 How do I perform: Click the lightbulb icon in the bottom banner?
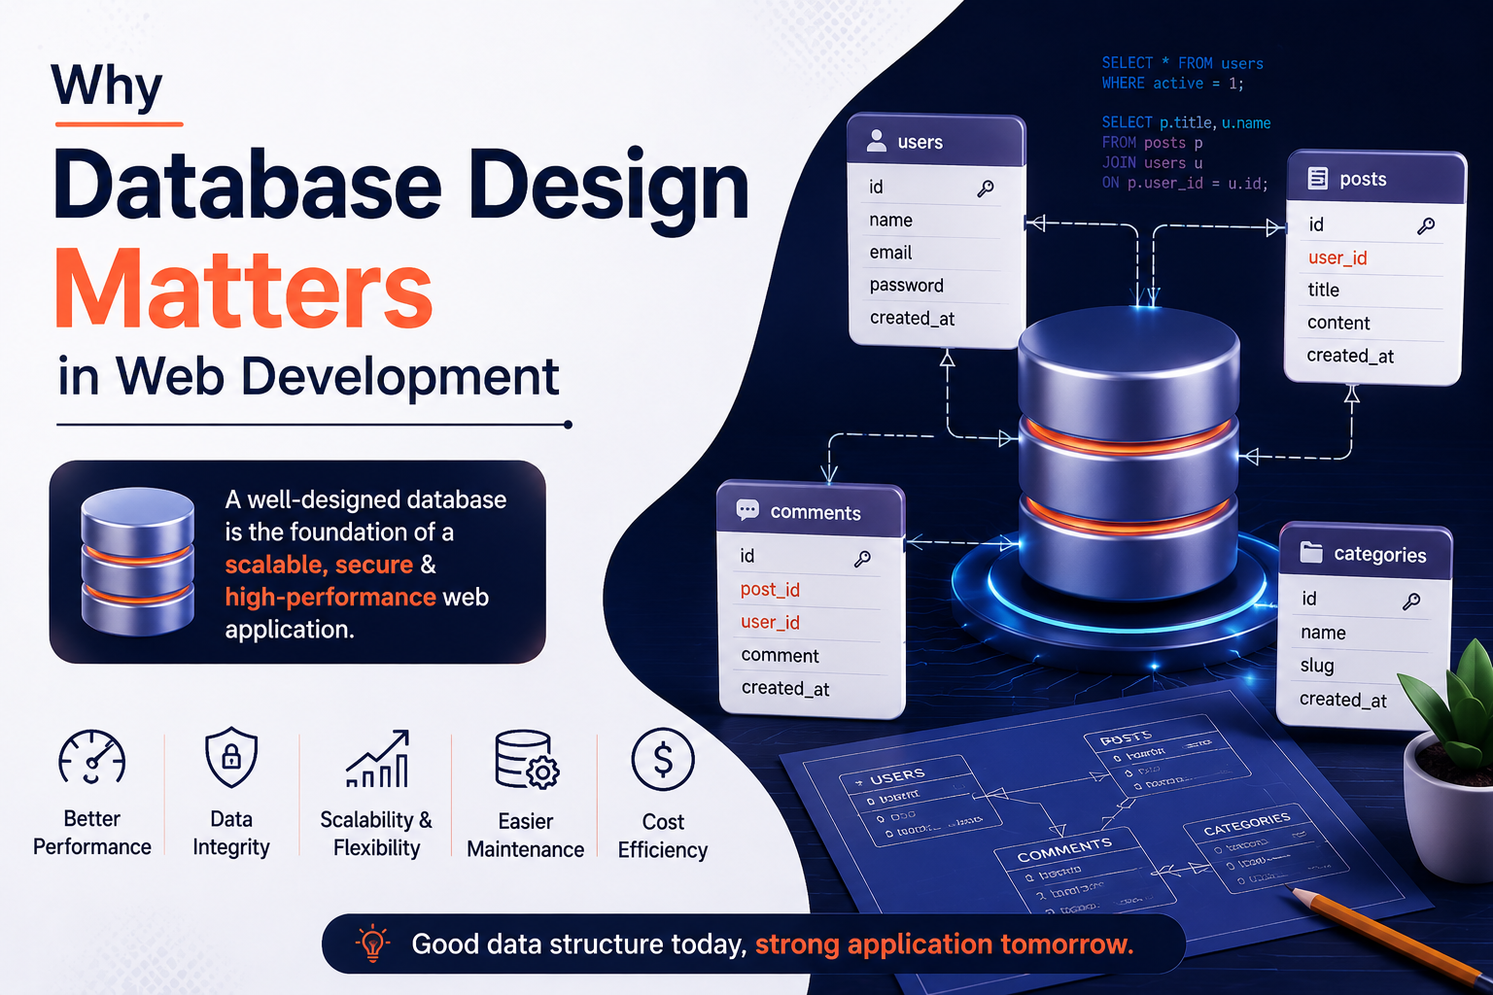pos(372,944)
